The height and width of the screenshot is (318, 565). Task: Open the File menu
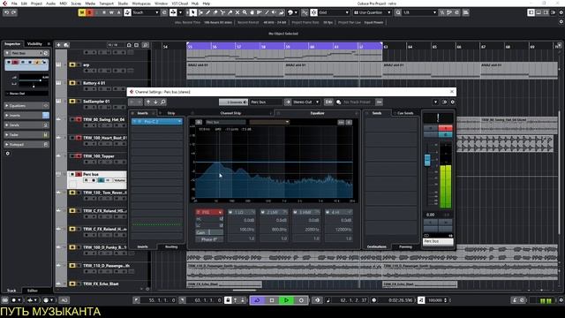pos(14,4)
